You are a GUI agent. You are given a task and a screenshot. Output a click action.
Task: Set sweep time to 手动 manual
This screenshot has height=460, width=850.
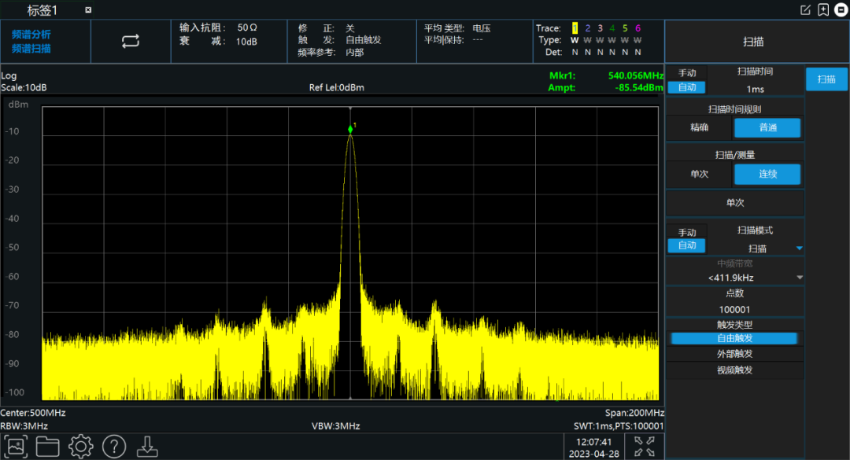(687, 73)
